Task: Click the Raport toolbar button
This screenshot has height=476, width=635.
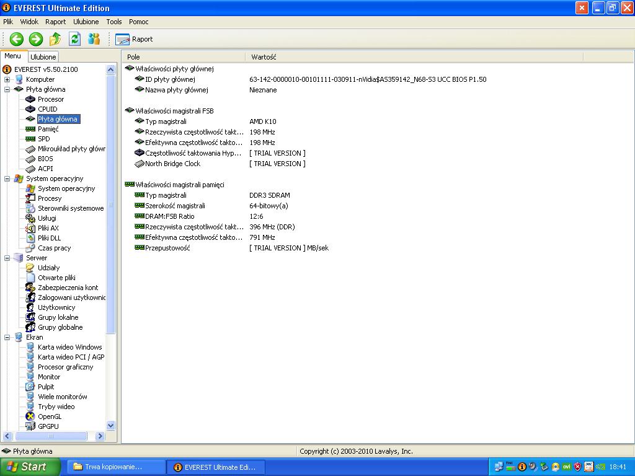Action: pyautogui.click(x=134, y=39)
